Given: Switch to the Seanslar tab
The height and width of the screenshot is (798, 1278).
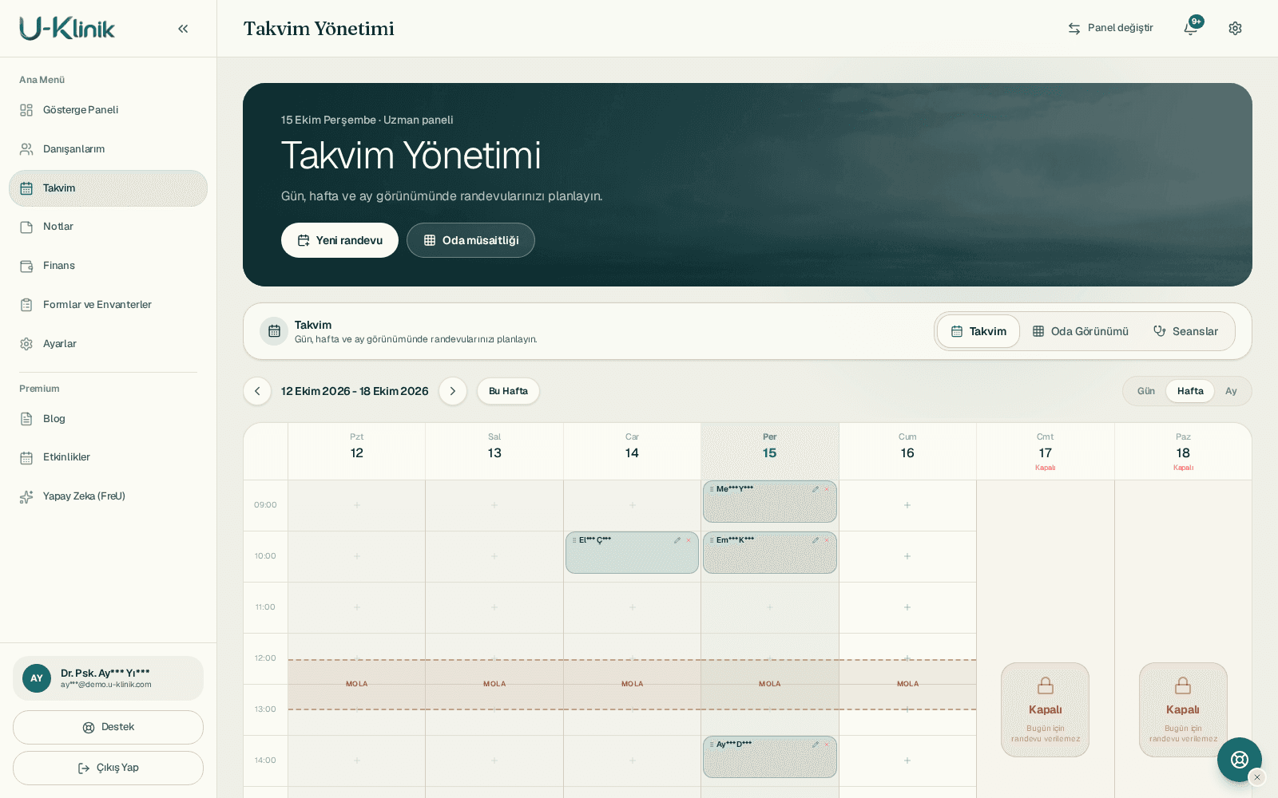Looking at the screenshot, I should coord(1185,331).
